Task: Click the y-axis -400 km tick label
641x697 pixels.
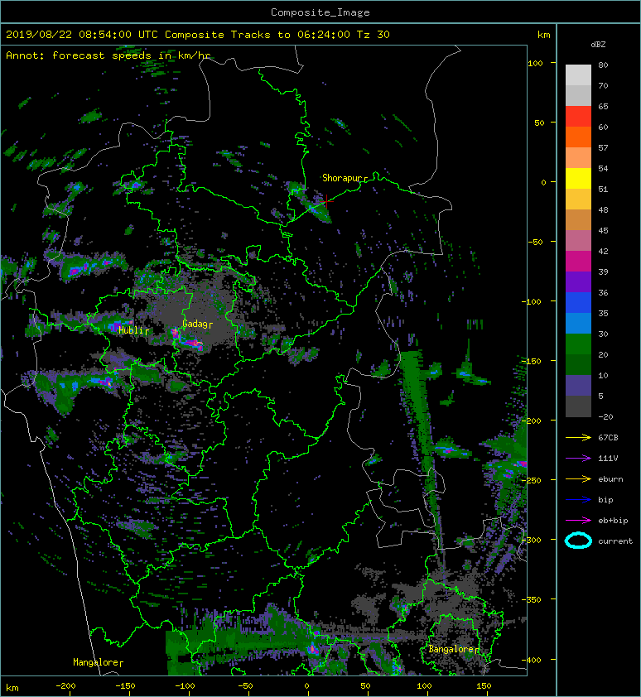Action: tap(532, 660)
